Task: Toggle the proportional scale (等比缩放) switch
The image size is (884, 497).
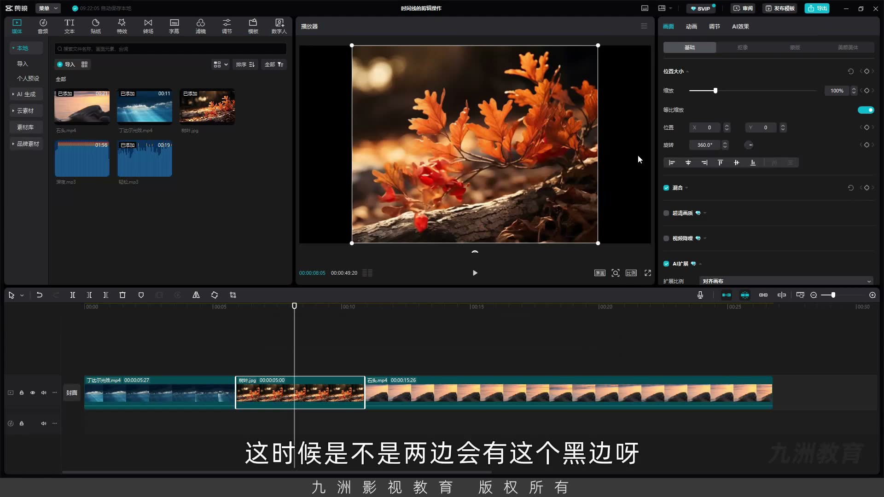Action: [x=866, y=110]
